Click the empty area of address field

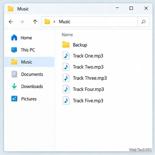[104, 22]
